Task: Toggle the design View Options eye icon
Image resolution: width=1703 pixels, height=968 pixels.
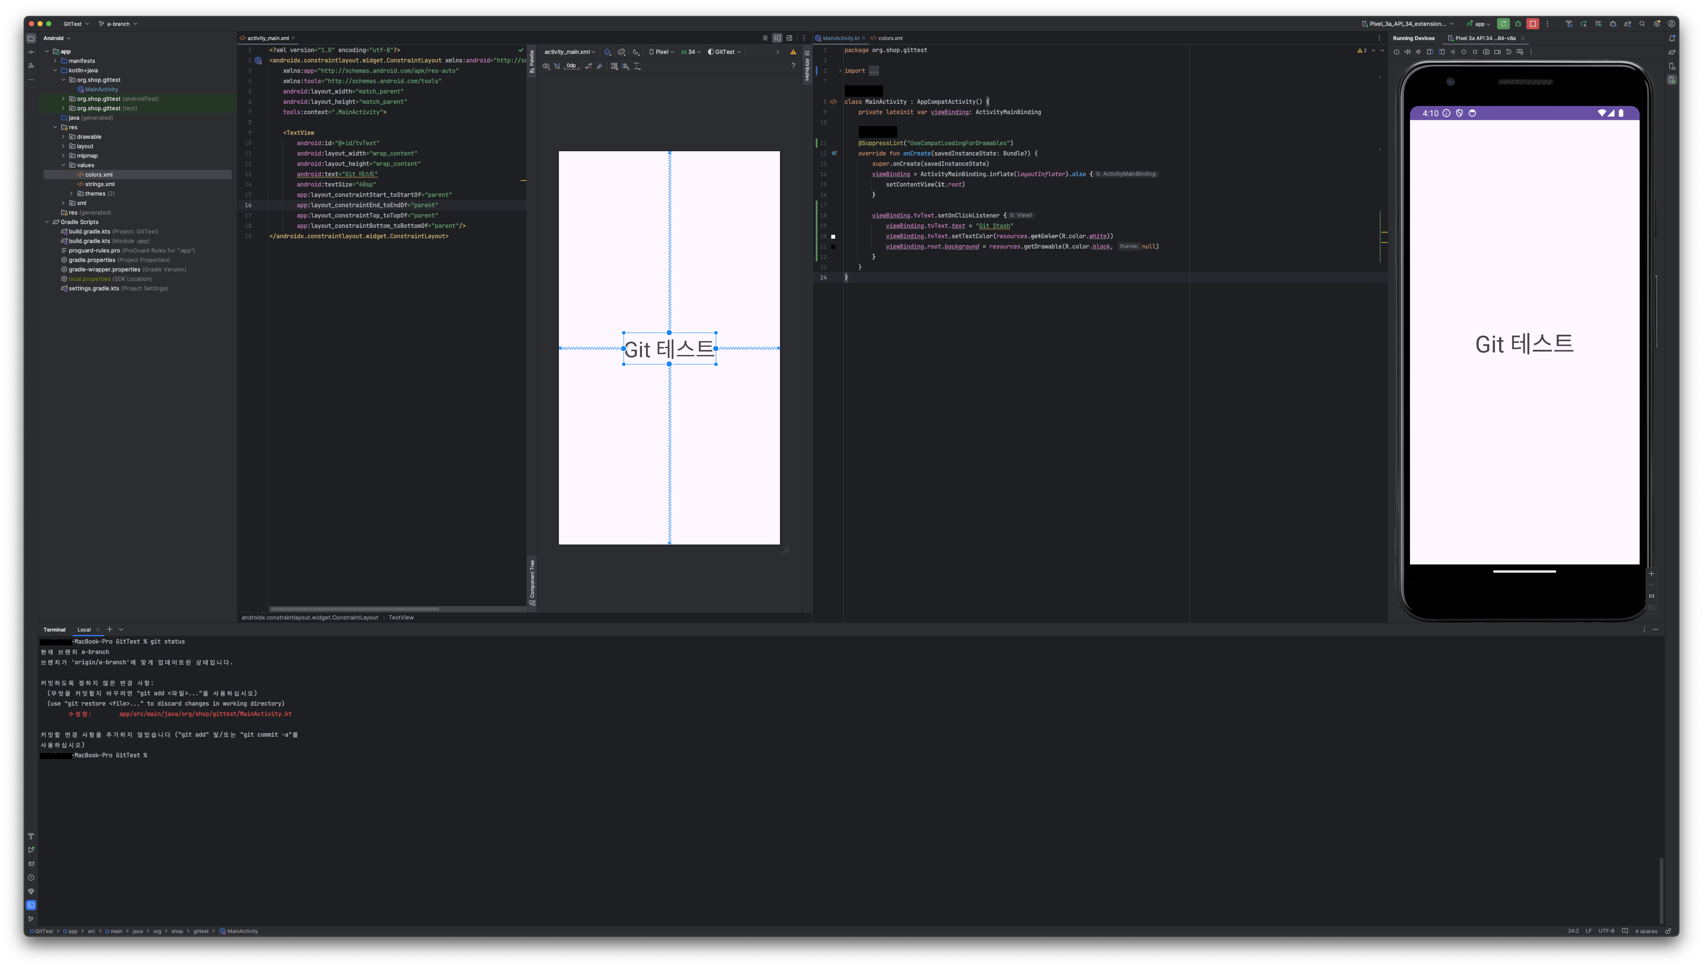Action: [546, 66]
